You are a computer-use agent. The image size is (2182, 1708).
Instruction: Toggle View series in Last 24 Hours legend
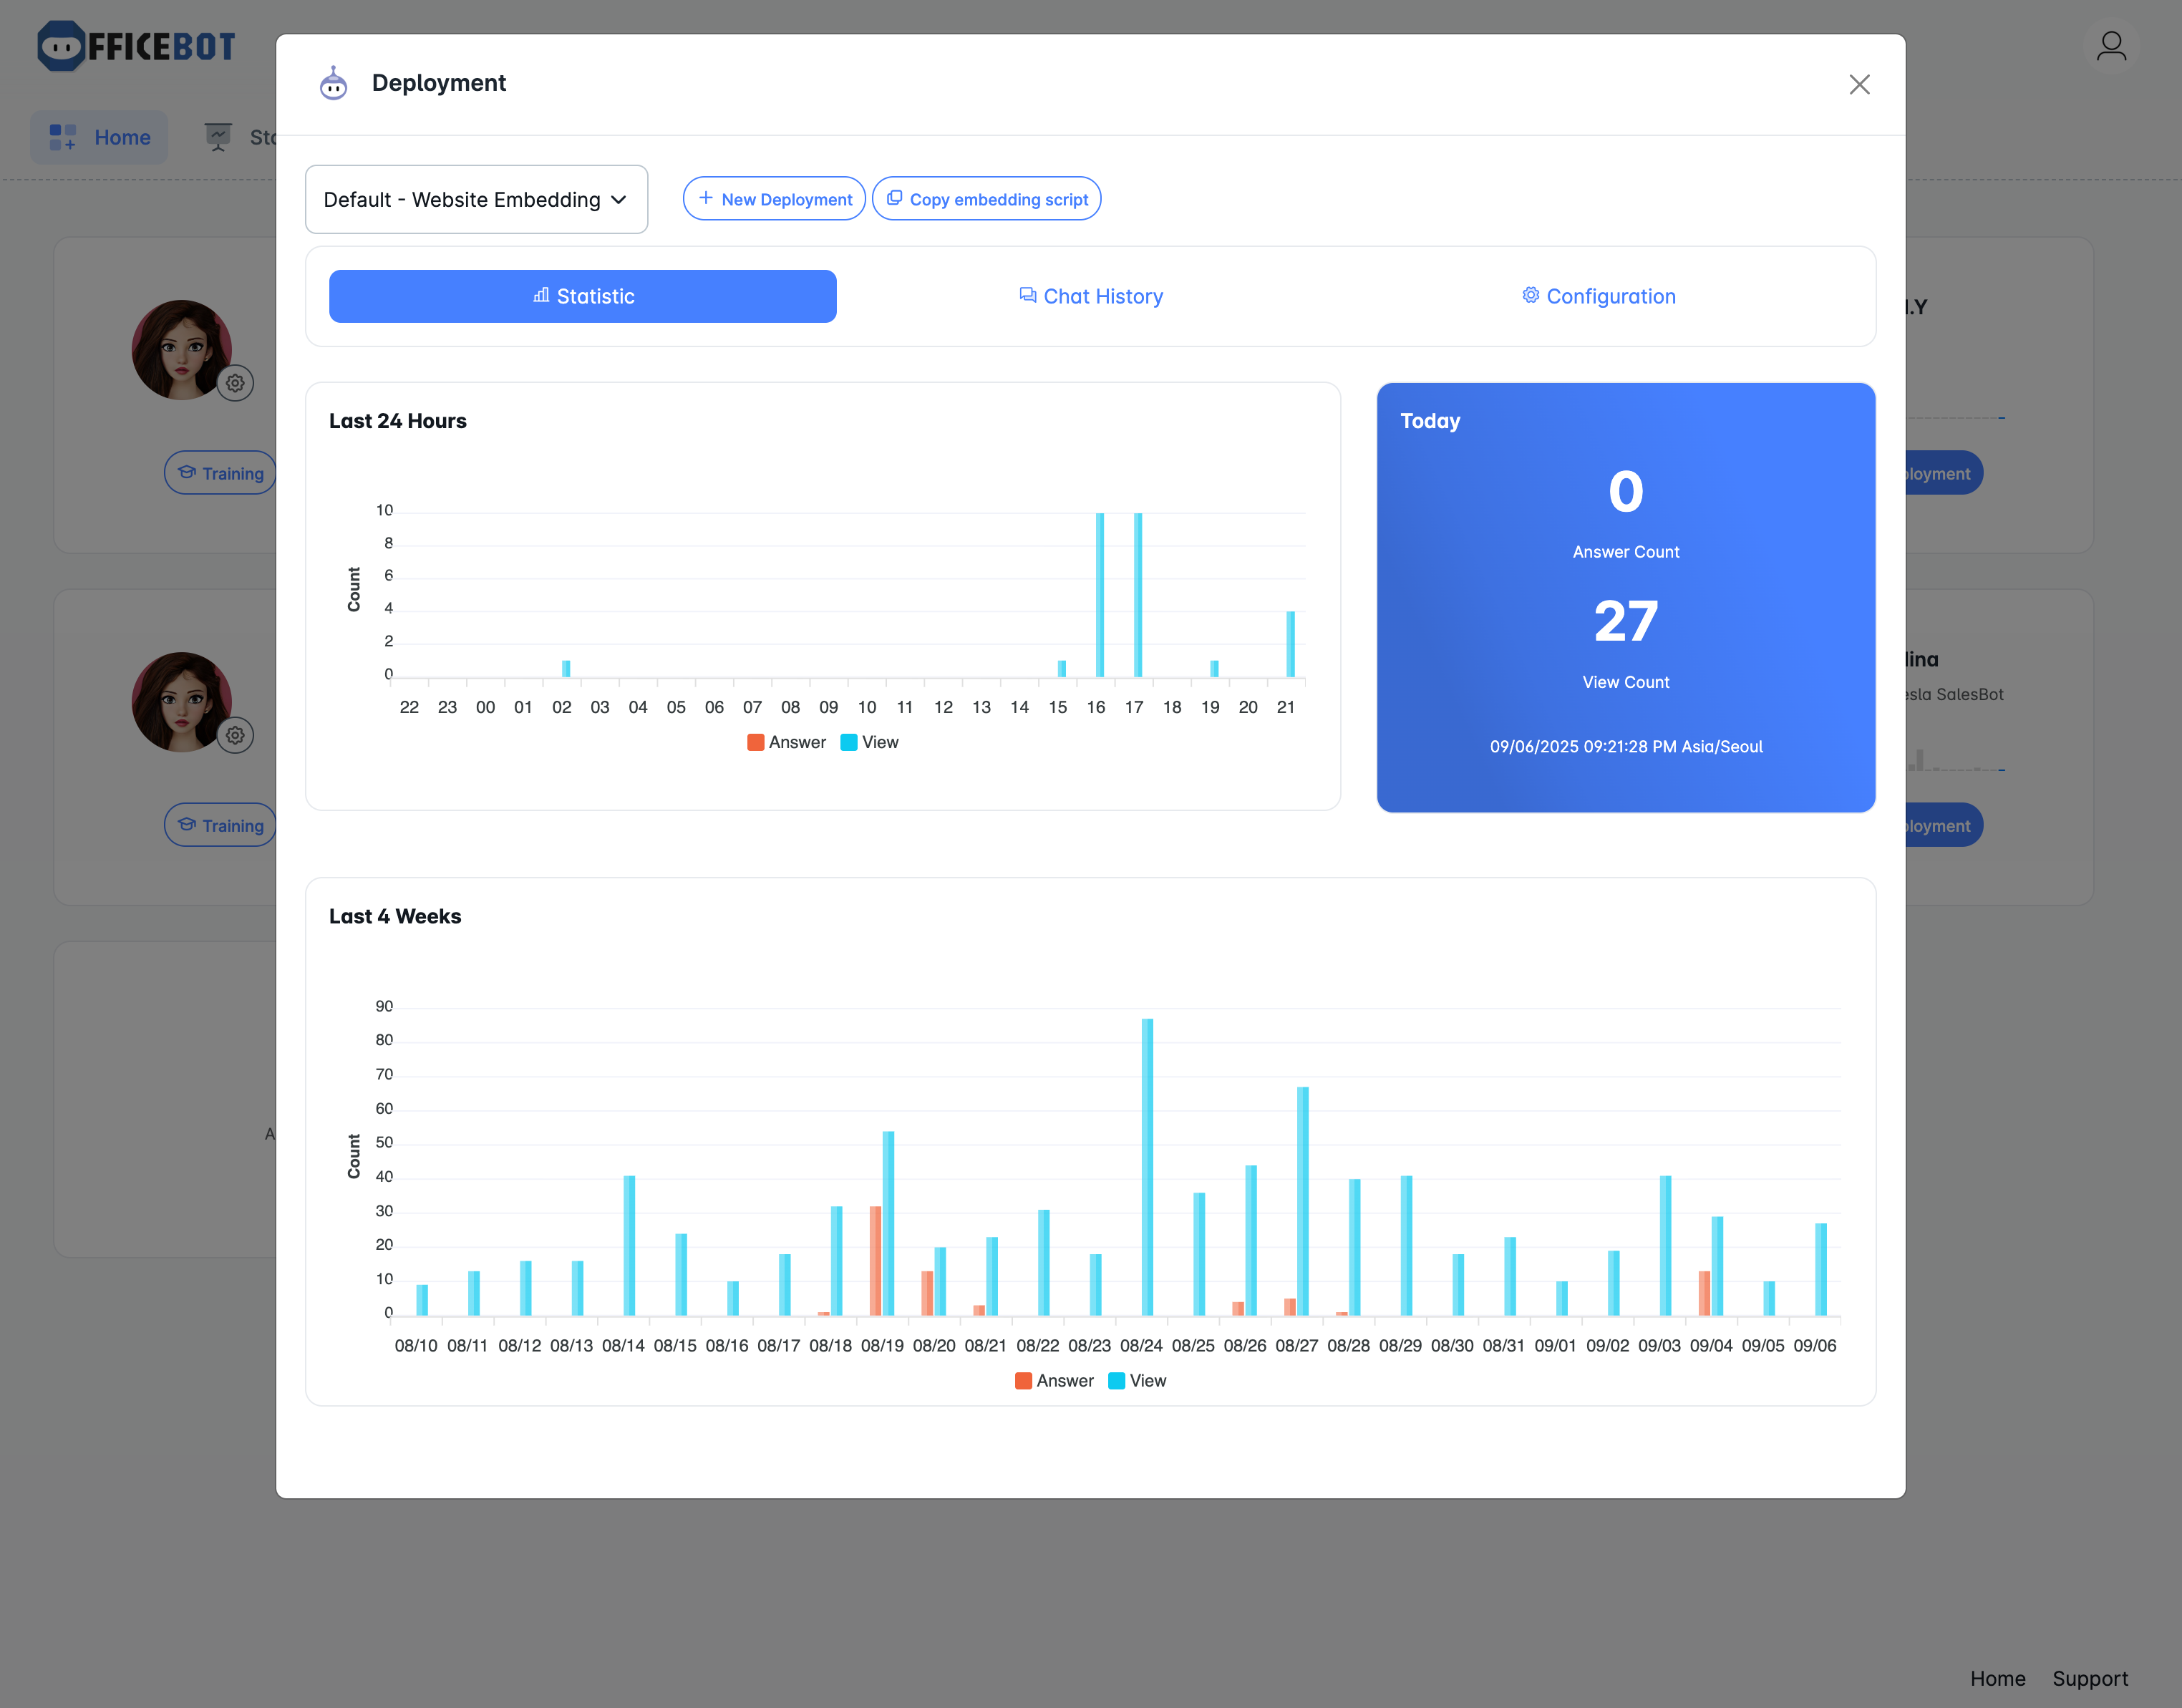869,742
